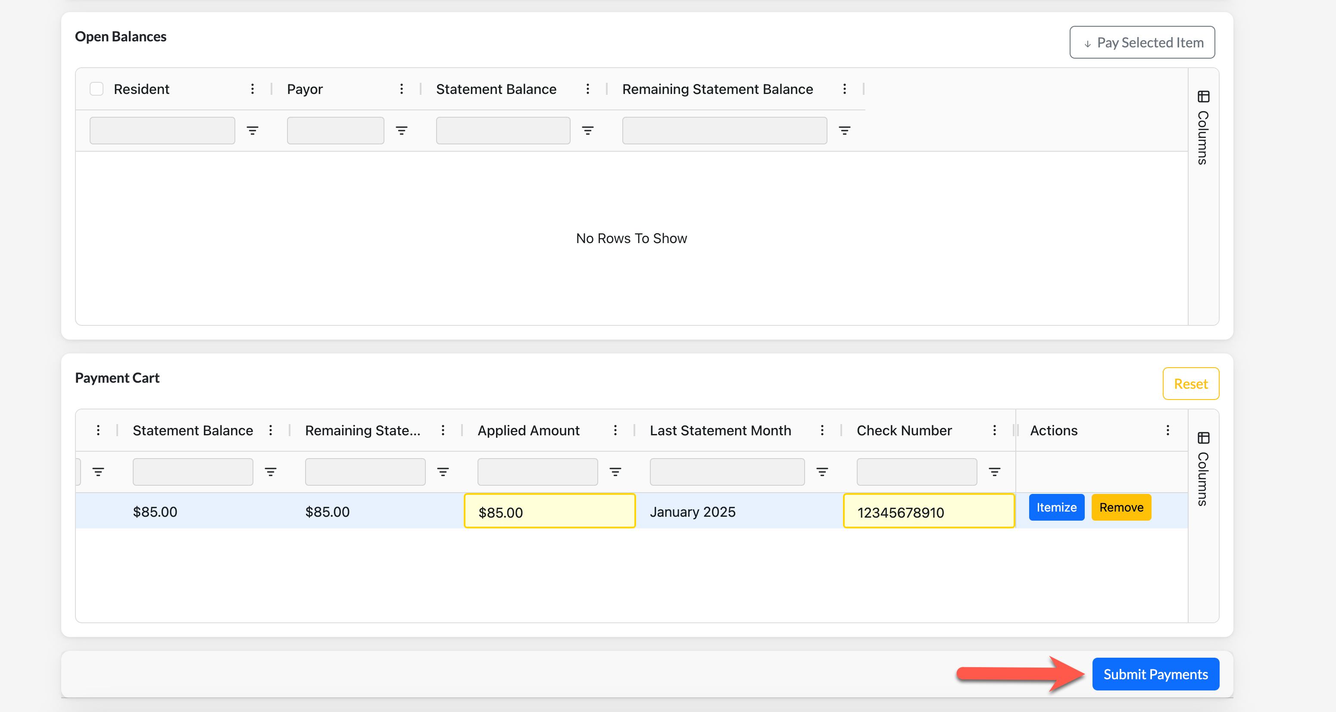Sort by Check Number column header
Viewport: 1336px width, 712px height.
click(x=904, y=431)
